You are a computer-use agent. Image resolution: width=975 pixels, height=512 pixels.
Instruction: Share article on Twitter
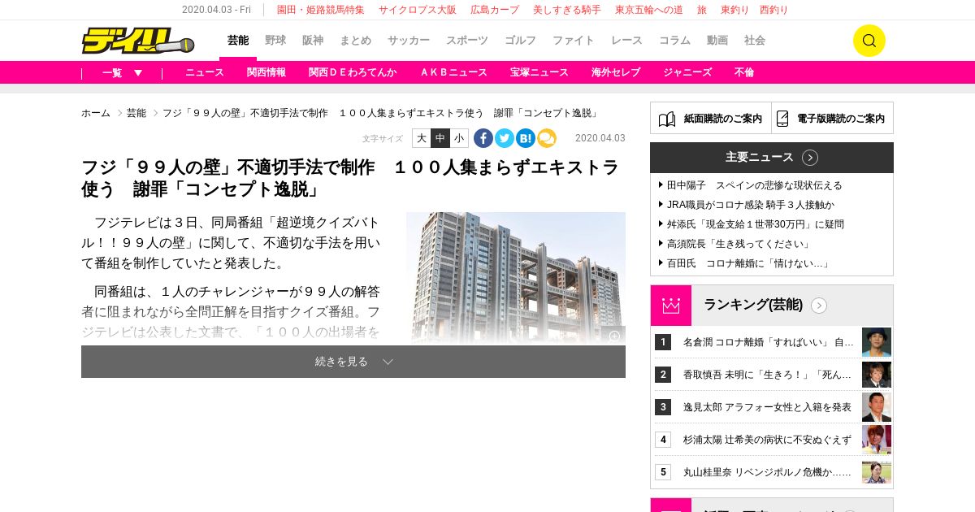click(x=505, y=138)
